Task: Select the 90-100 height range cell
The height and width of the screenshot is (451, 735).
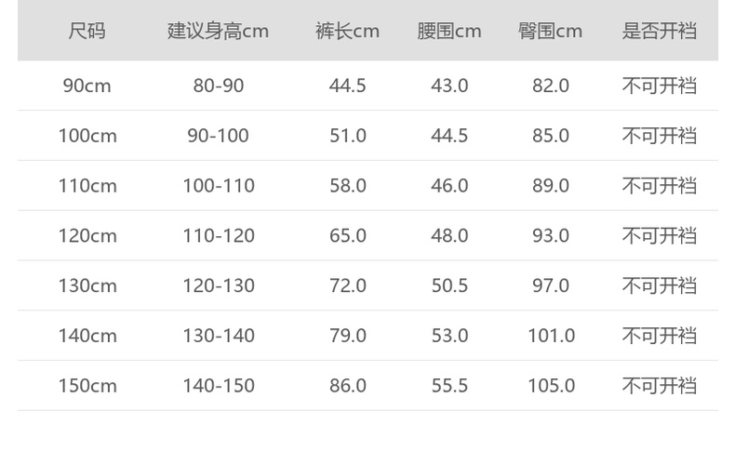Action: point(218,136)
